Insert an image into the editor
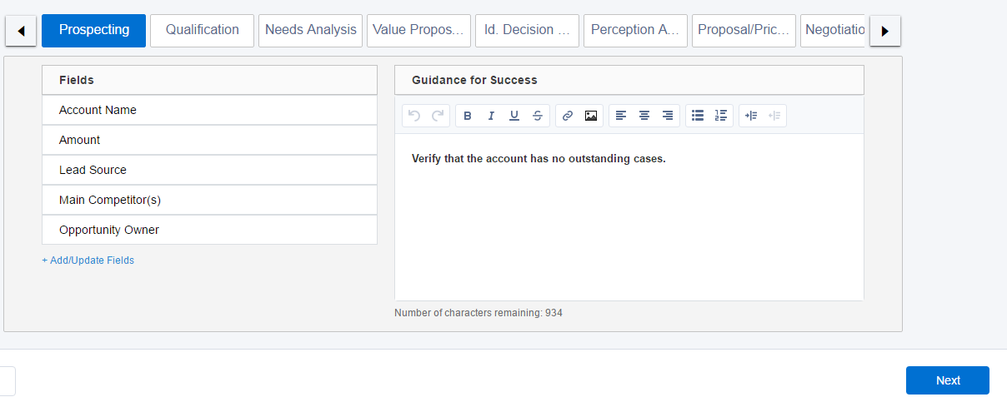The height and width of the screenshot is (402, 1007). pyautogui.click(x=591, y=116)
